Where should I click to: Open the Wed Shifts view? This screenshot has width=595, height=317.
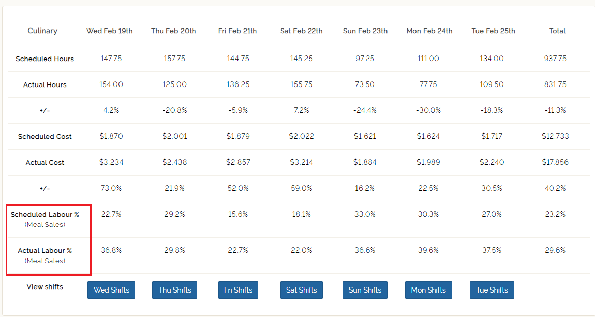pyautogui.click(x=111, y=290)
